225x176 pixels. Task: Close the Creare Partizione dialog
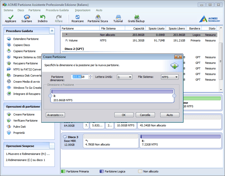point(178,57)
